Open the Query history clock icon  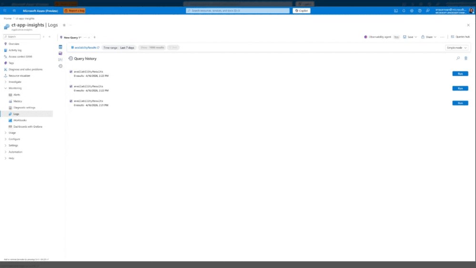[61, 66]
